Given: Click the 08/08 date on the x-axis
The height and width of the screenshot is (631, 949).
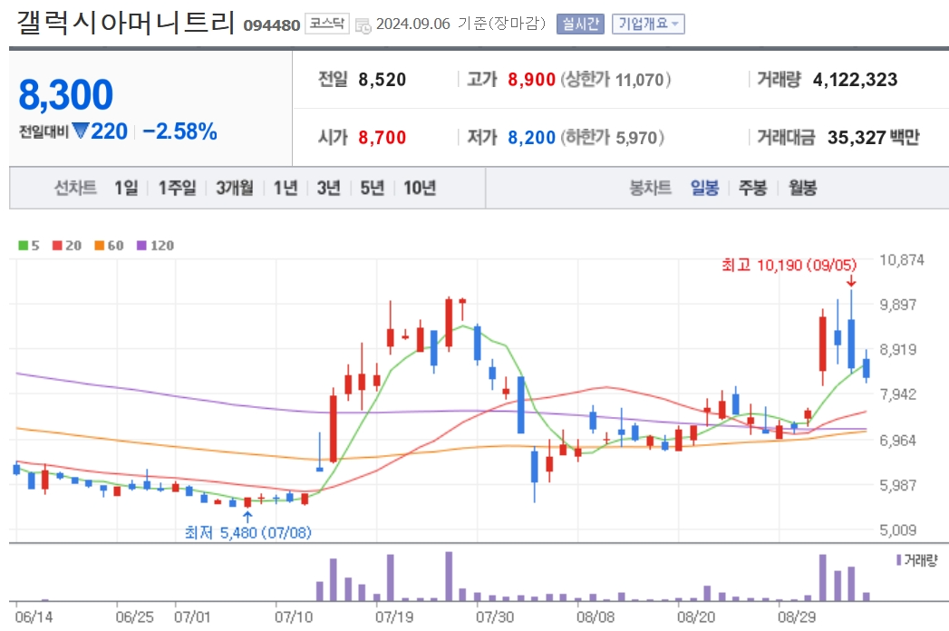Looking at the screenshot, I should pyautogui.click(x=595, y=616).
